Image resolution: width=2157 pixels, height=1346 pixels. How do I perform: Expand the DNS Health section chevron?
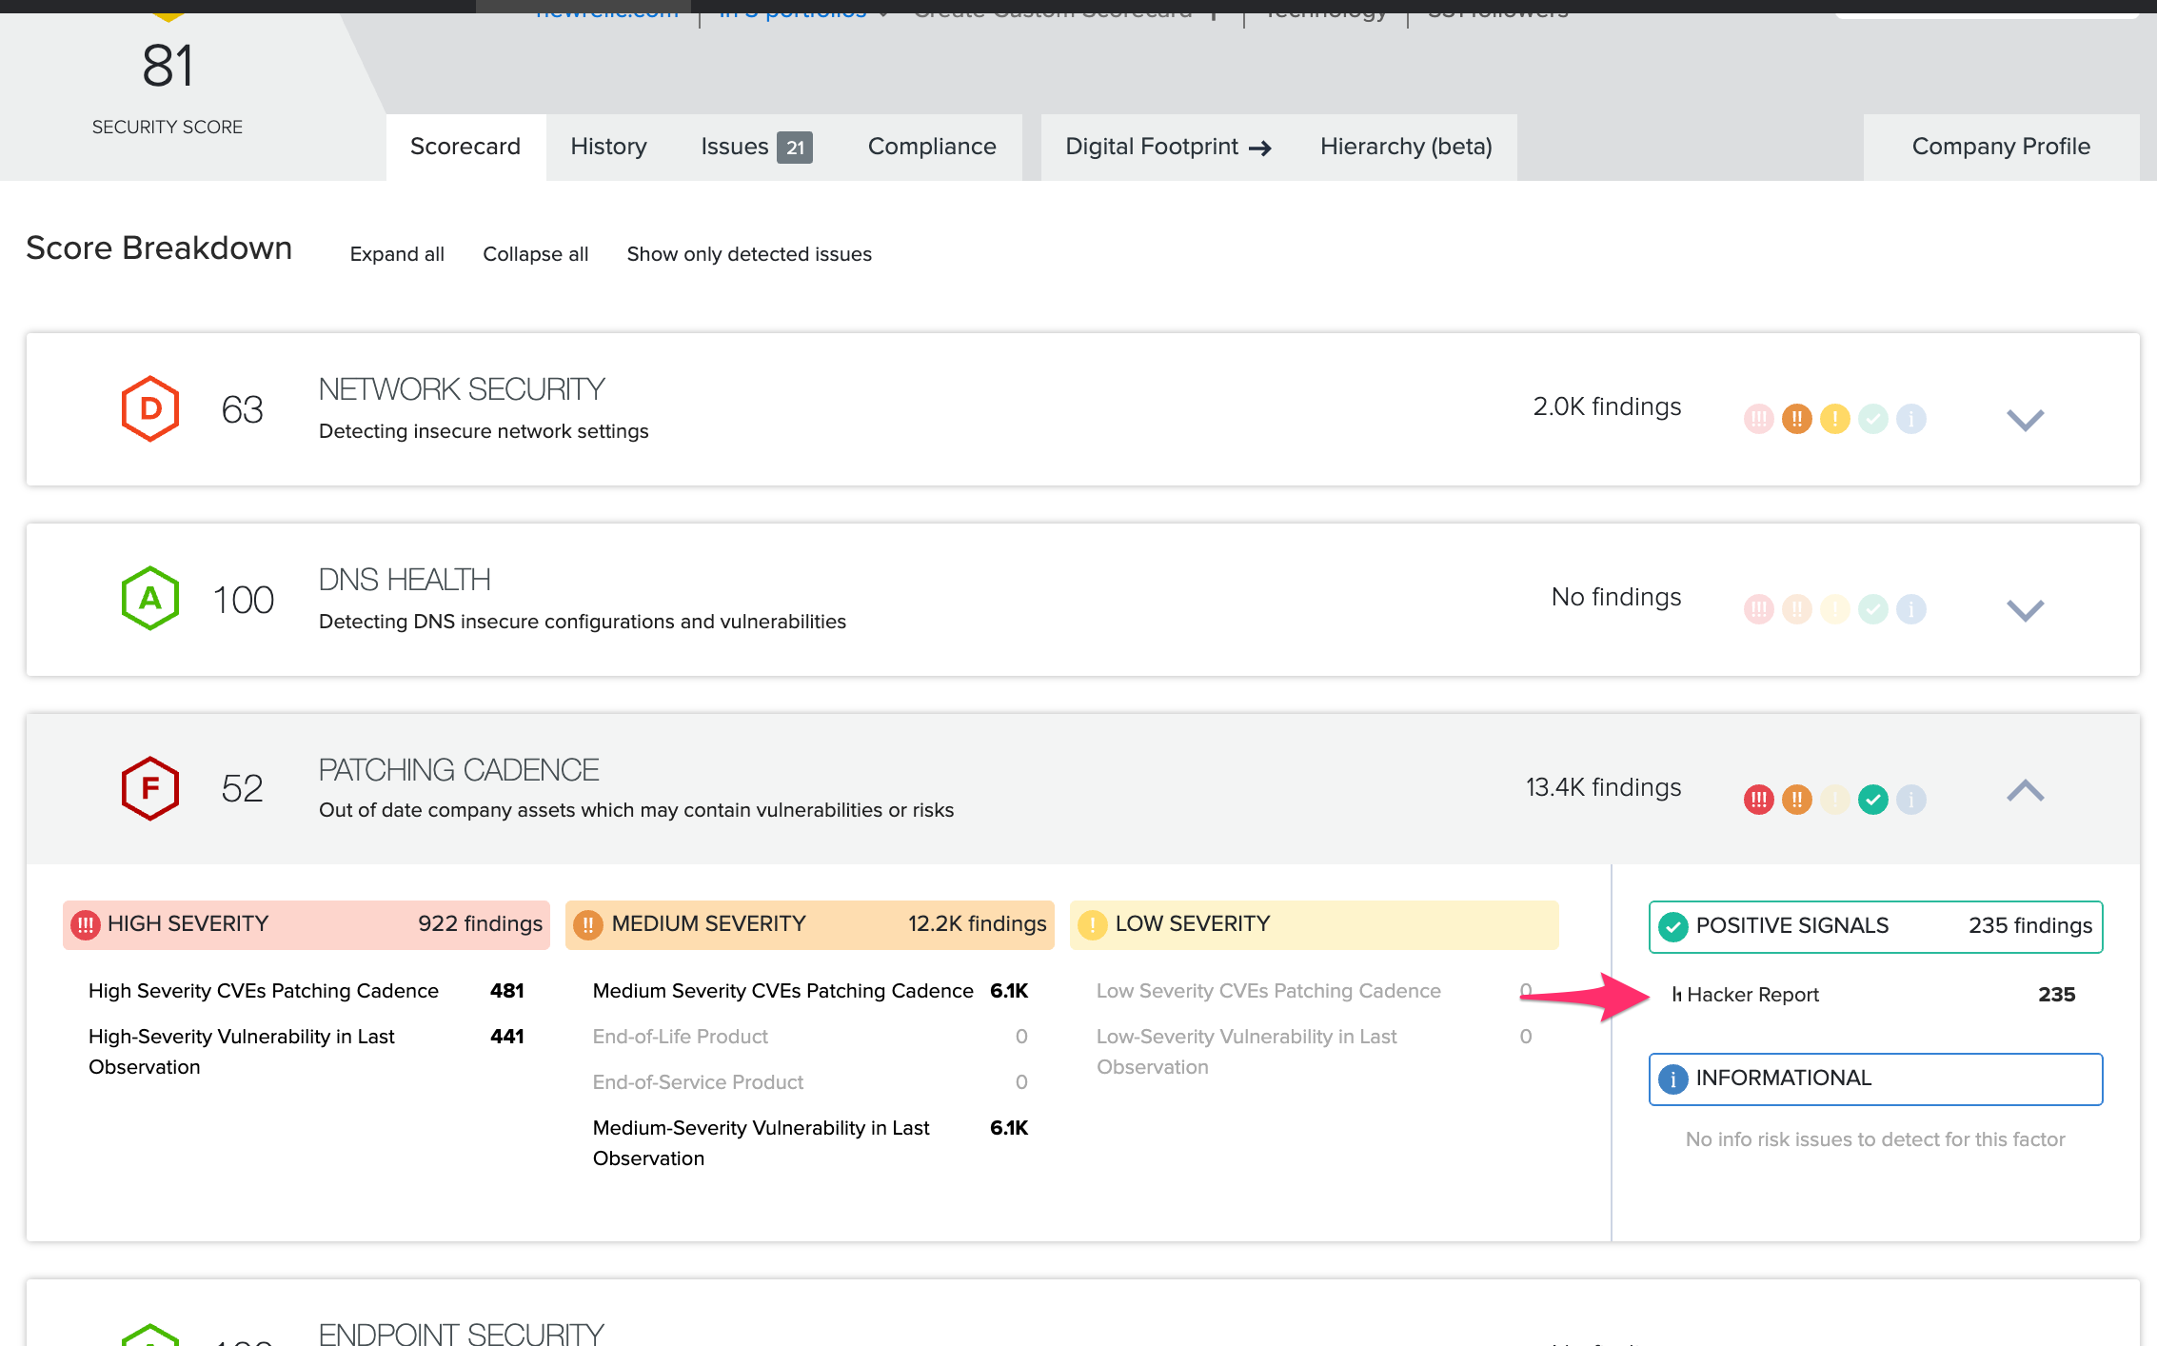pyautogui.click(x=2025, y=609)
